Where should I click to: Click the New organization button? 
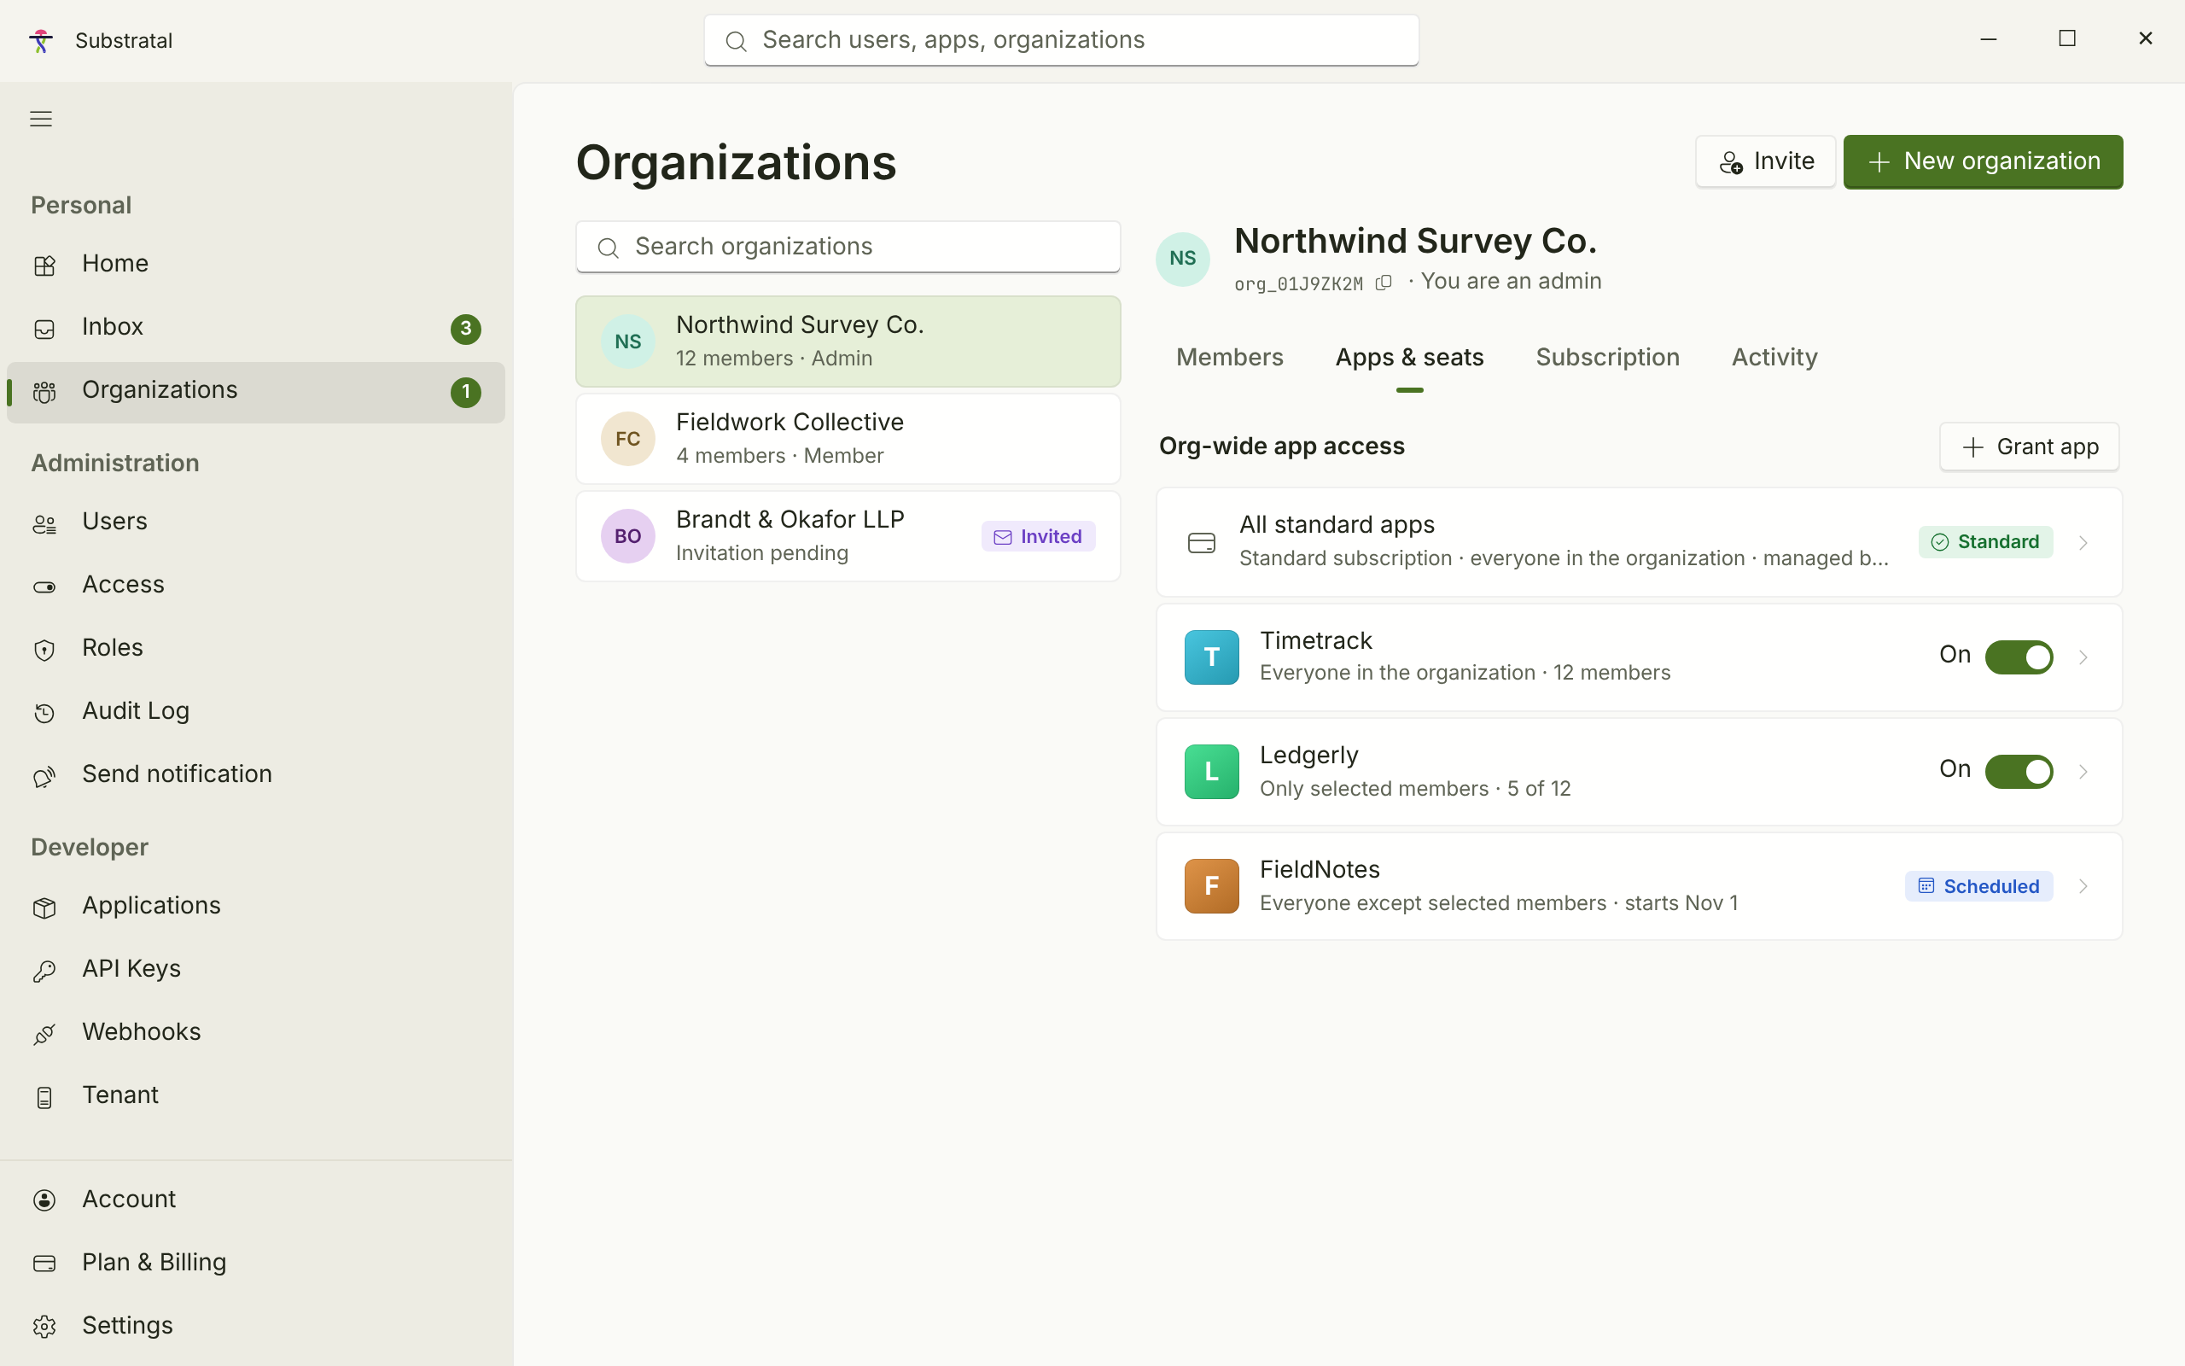1983,161
